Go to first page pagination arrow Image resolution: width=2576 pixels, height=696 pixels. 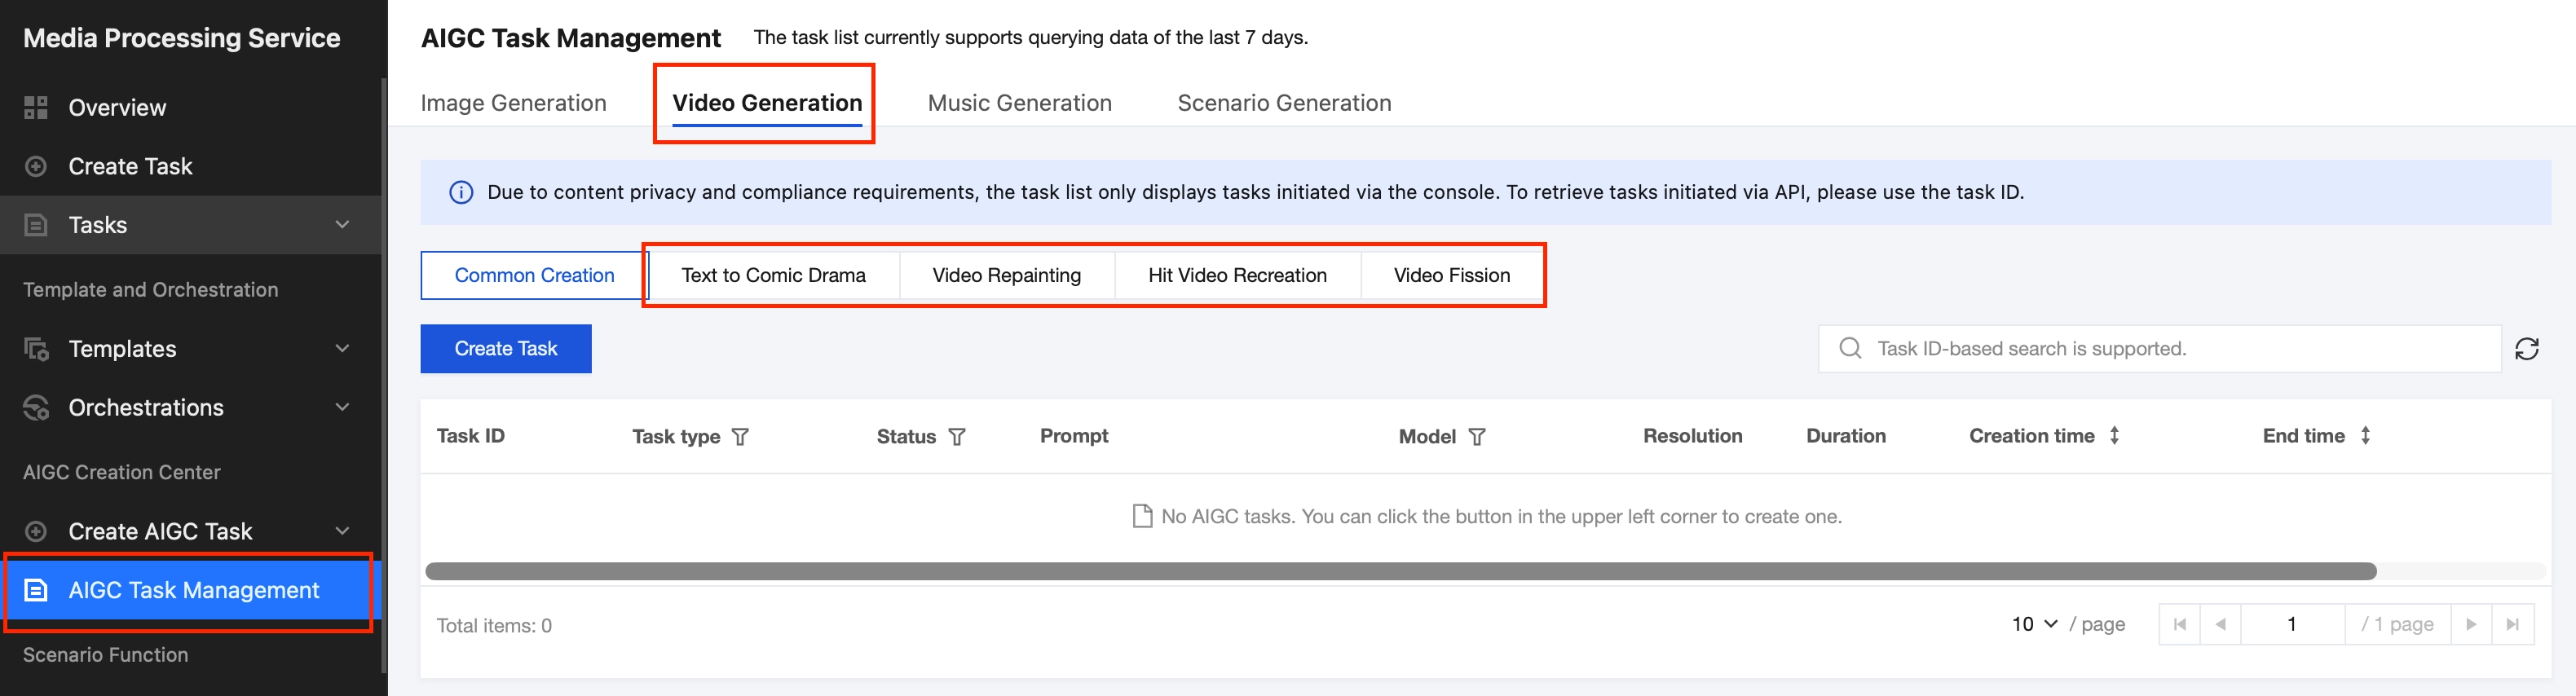pyautogui.click(x=2180, y=625)
